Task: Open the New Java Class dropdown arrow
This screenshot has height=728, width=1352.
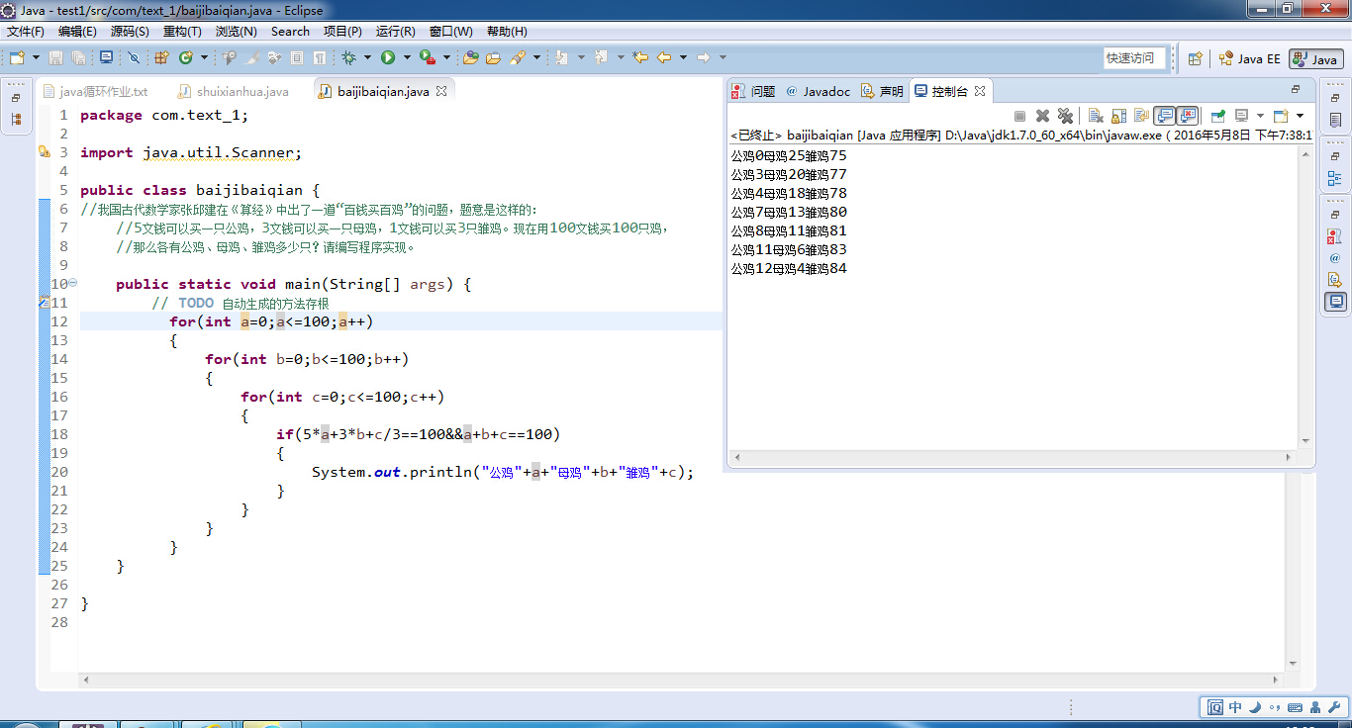Action: pos(204,57)
